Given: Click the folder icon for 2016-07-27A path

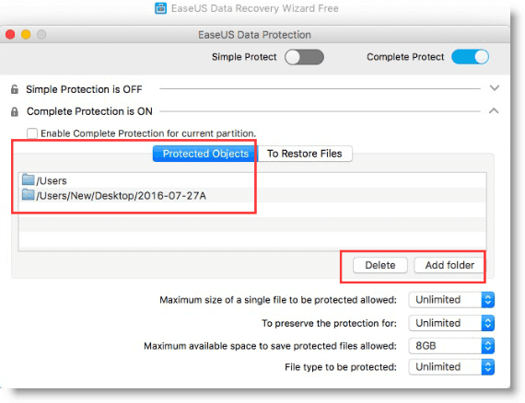Looking at the screenshot, I should coord(29,195).
